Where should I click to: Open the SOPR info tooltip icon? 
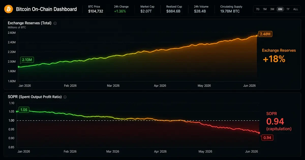click(65, 97)
